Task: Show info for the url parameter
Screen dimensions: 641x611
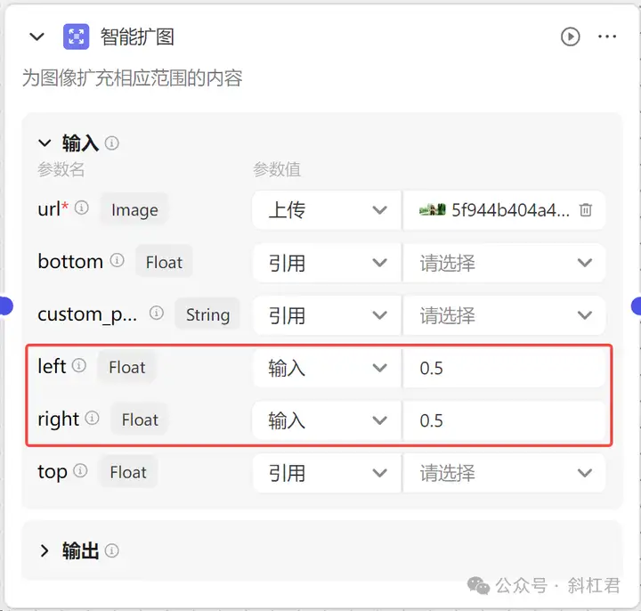Action: point(82,208)
